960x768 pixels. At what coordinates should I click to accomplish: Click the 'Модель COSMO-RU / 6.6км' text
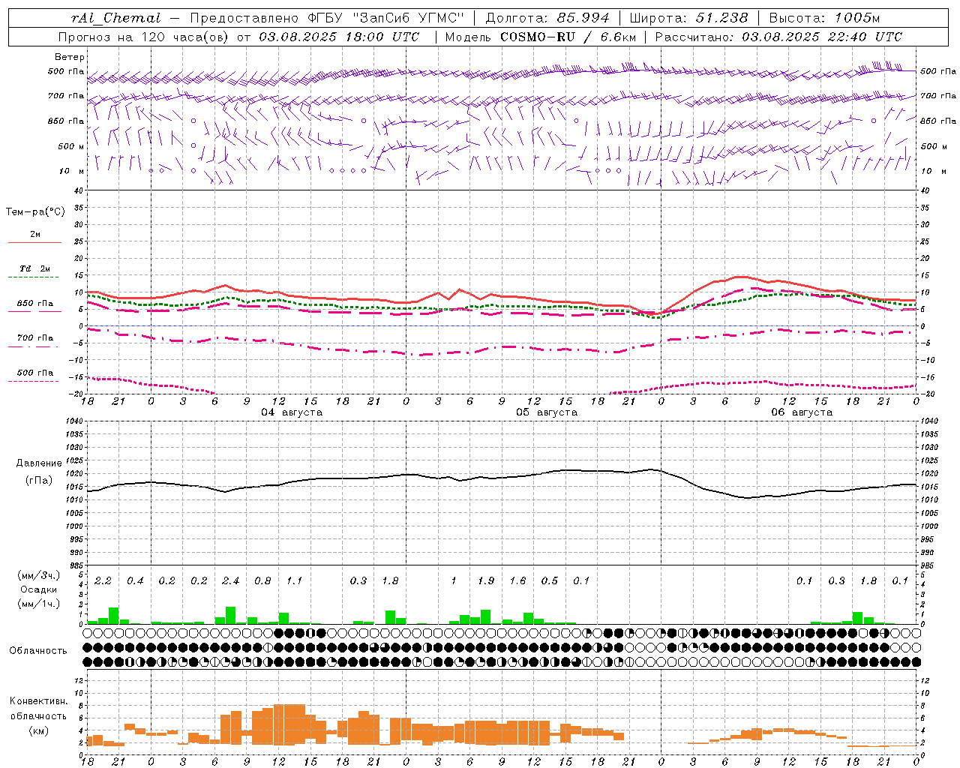[541, 37]
